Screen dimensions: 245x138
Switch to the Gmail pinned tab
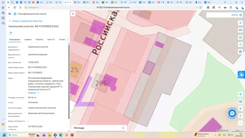click(25, 2)
